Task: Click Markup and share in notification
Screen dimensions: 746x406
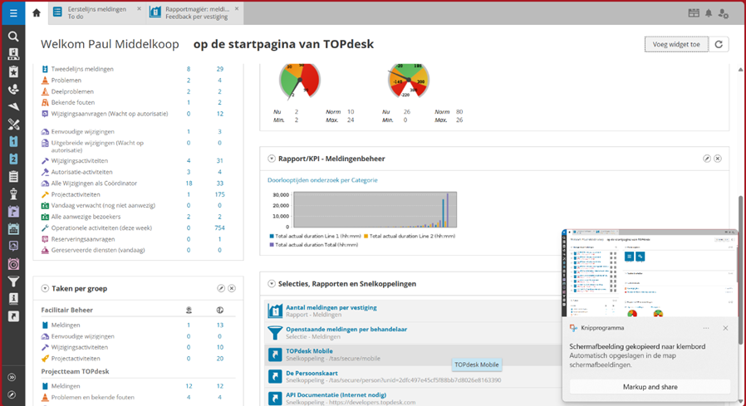Action: pyautogui.click(x=650, y=387)
